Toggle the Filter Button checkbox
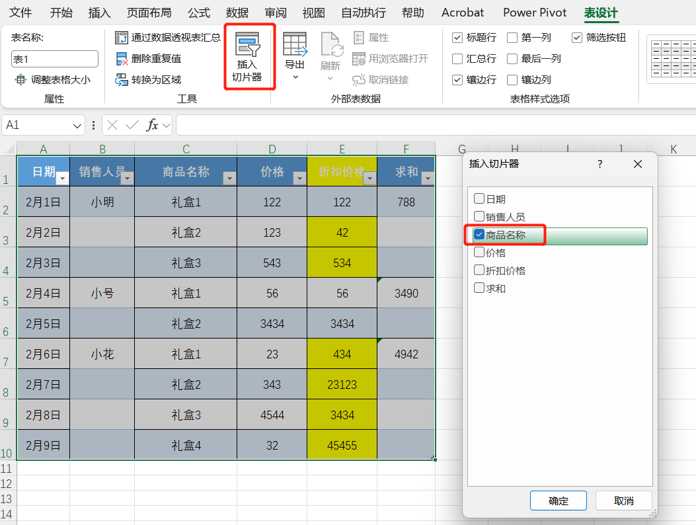This screenshot has width=696, height=525. (576, 38)
